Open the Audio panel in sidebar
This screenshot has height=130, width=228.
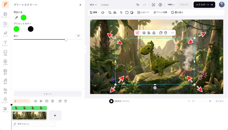coord(5,81)
